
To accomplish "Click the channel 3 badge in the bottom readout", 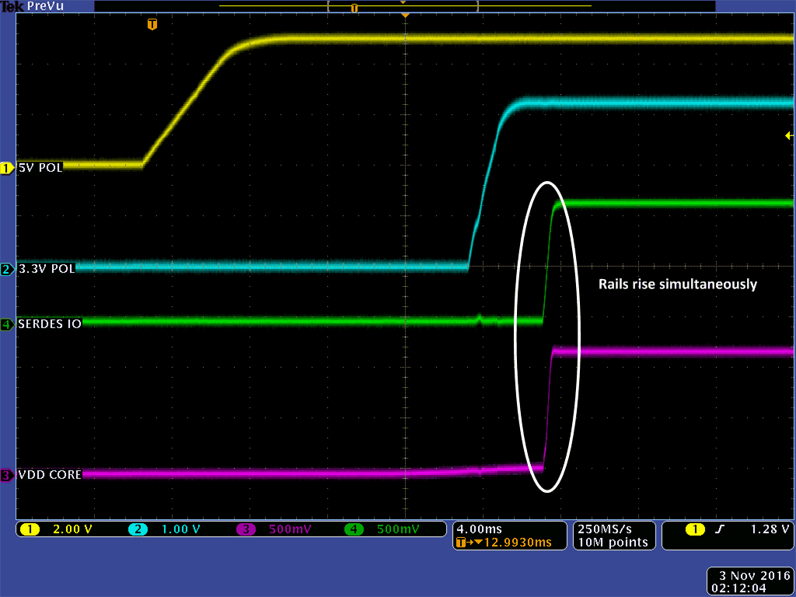I will tap(246, 529).
